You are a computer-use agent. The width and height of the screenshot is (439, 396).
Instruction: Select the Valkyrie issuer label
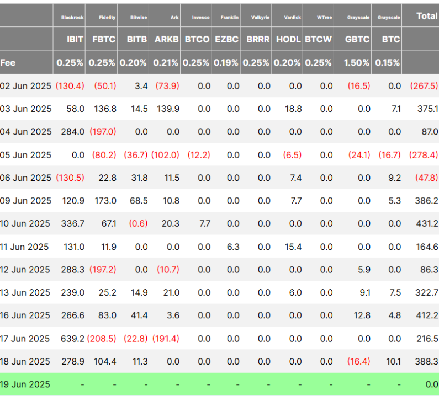(260, 18)
